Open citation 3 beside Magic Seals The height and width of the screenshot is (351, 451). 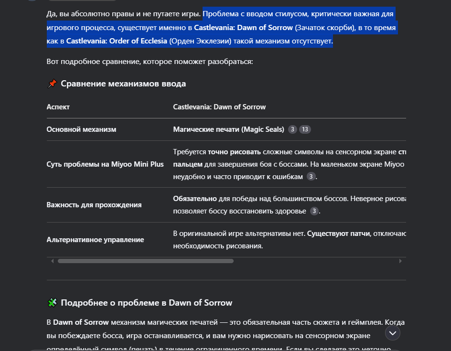(292, 129)
